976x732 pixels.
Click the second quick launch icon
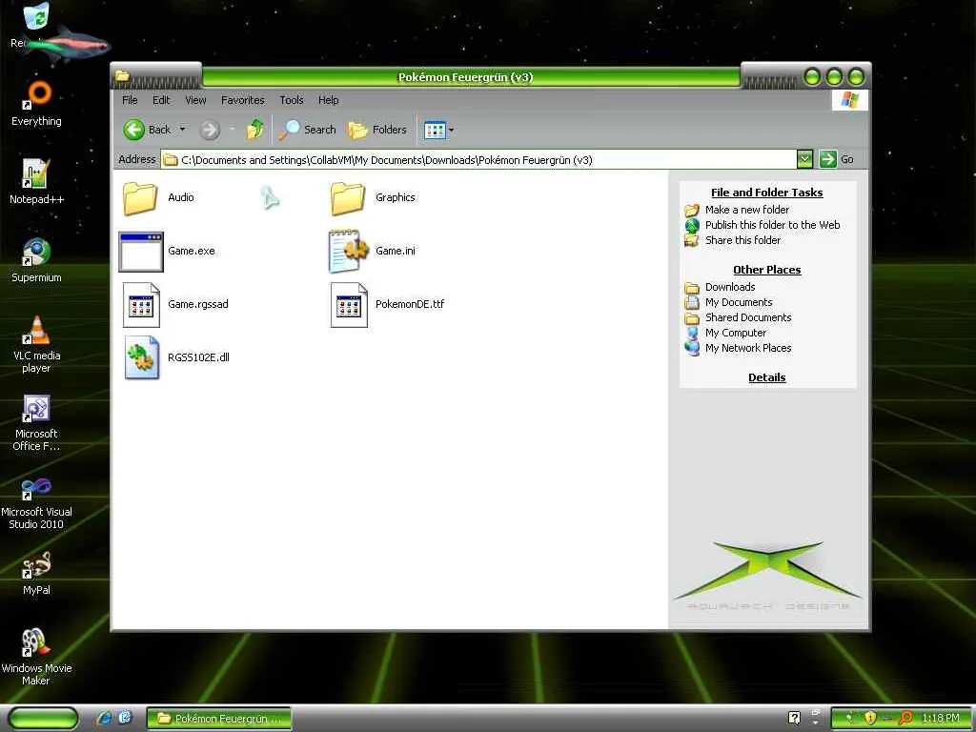tap(125, 718)
